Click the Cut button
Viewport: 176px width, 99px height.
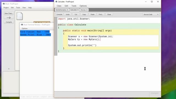click(76, 14)
